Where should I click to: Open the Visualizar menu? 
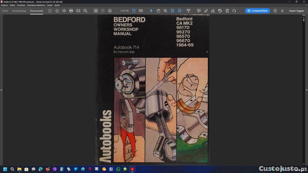(21, 5)
